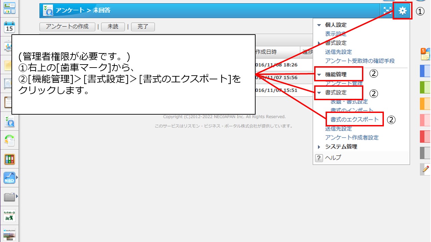Click the リスモン・ビジネス・ポータル footer text

point(224,126)
